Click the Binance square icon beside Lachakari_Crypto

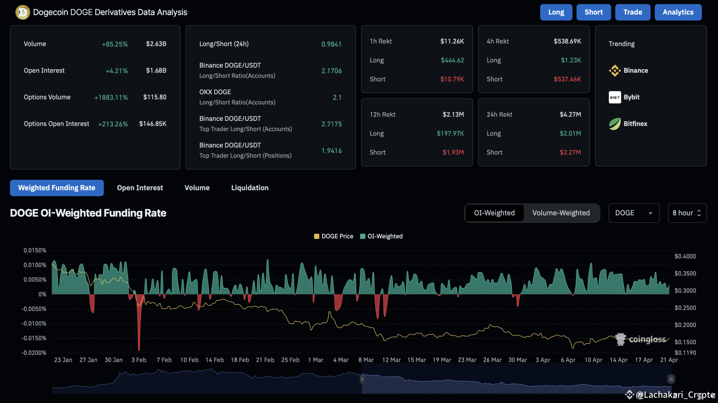click(629, 395)
